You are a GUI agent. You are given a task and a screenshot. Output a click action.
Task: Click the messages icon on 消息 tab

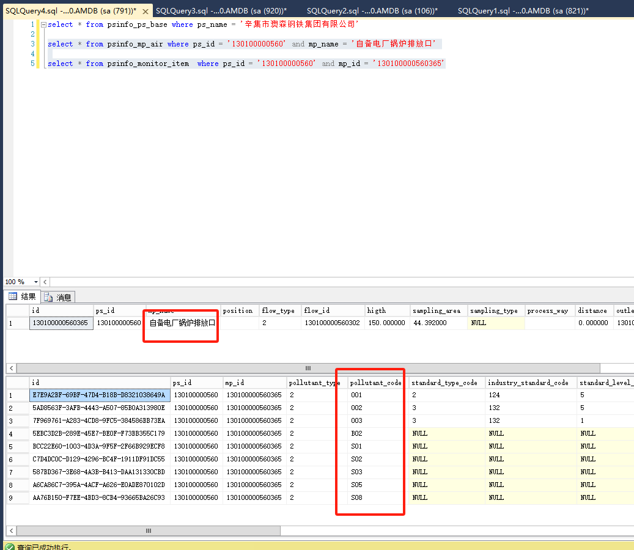pos(48,298)
